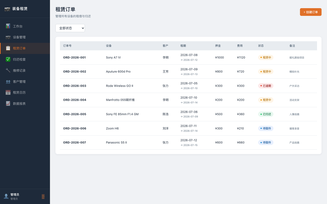Click the 人像拍摄 note
This screenshot has width=327, height=204.
click(x=294, y=114)
